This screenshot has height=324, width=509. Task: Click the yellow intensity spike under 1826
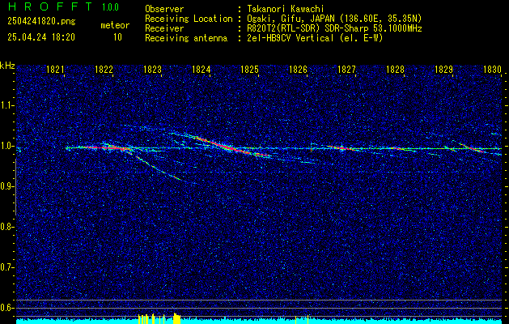pos(308,319)
